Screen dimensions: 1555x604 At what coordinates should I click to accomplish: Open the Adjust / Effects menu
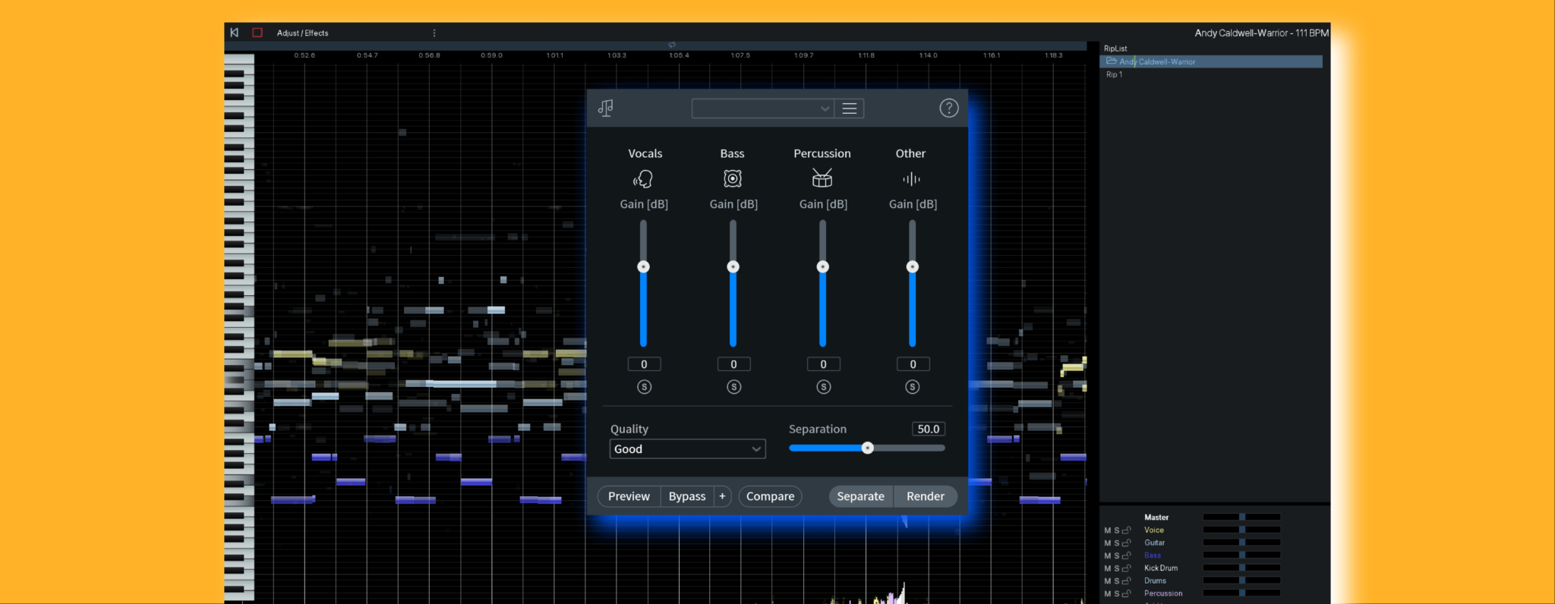pyautogui.click(x=303, y=33)
